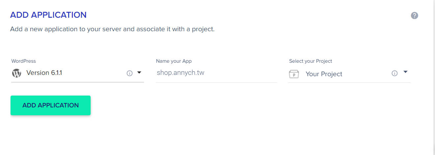
Task: Click the WordPress field label
Action: (x=24, y=61)
